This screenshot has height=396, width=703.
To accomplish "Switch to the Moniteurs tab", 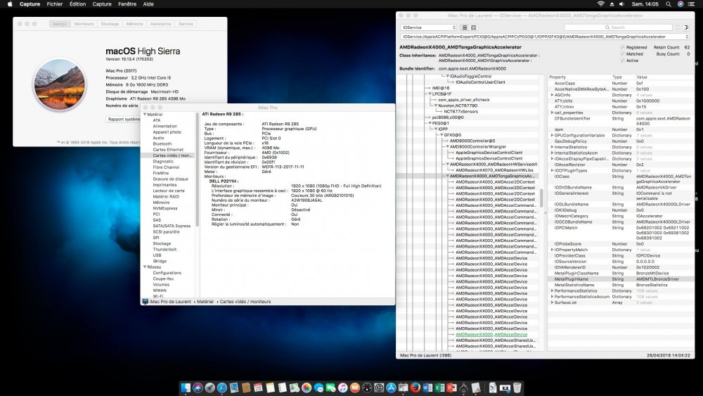I will coord(84,24).
